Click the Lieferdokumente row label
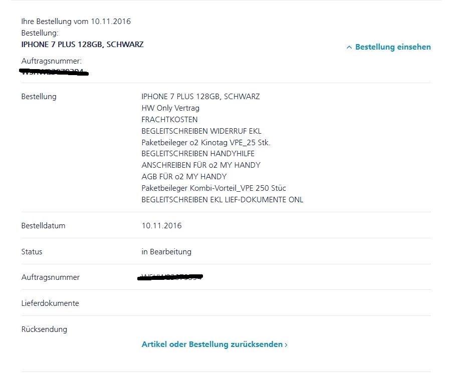 pos(50,303)
